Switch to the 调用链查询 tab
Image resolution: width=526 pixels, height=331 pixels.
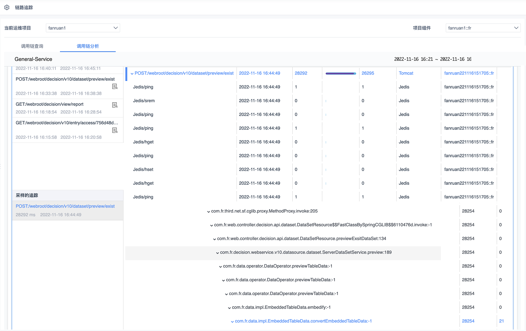(32, 46)
